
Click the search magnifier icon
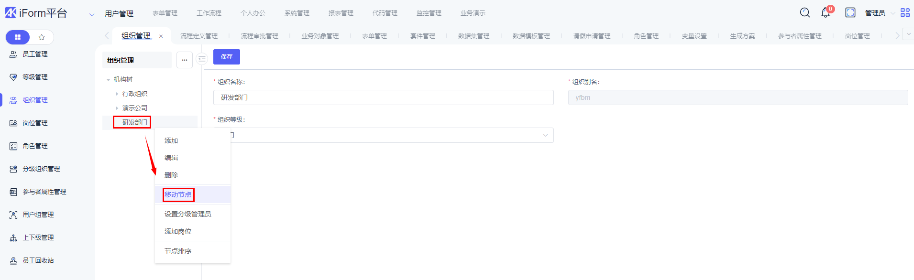point(805,13)
